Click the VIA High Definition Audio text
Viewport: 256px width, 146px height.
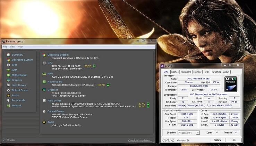66,125
